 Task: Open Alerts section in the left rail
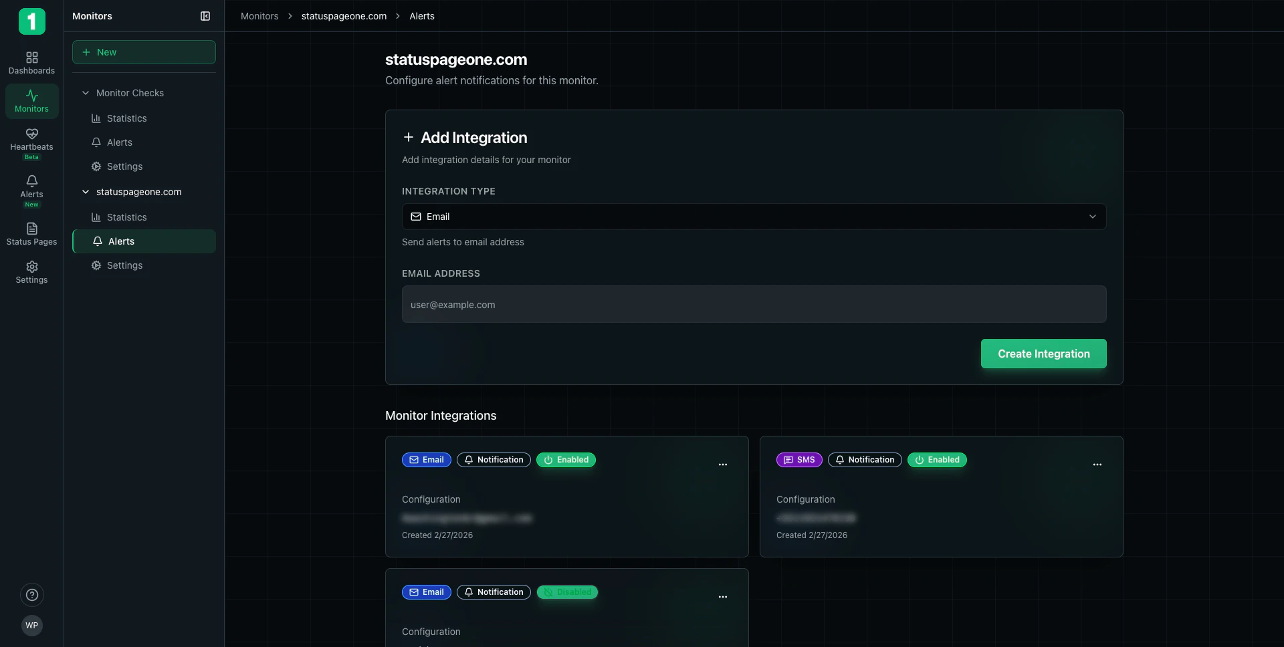pos(31,190)
